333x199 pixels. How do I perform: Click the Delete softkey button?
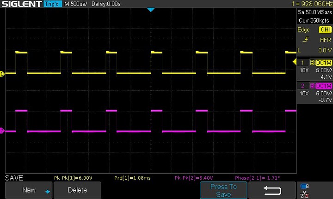[77, 190]
